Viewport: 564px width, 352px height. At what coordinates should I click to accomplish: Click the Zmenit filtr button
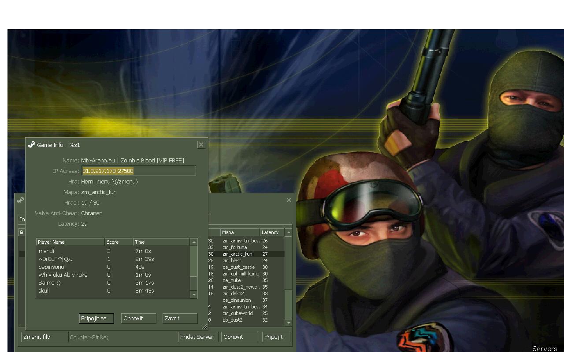point(45,337)
